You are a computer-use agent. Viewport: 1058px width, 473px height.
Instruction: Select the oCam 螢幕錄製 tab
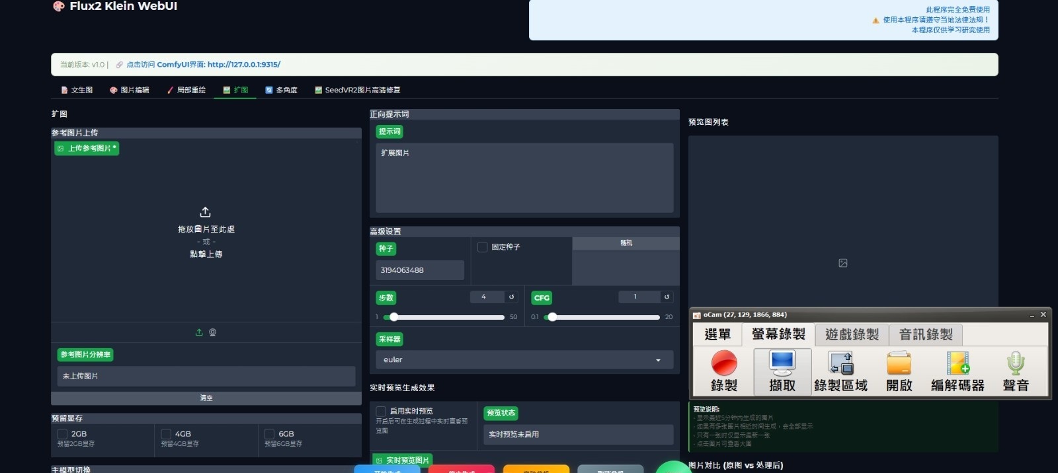[x=778, y=334]
